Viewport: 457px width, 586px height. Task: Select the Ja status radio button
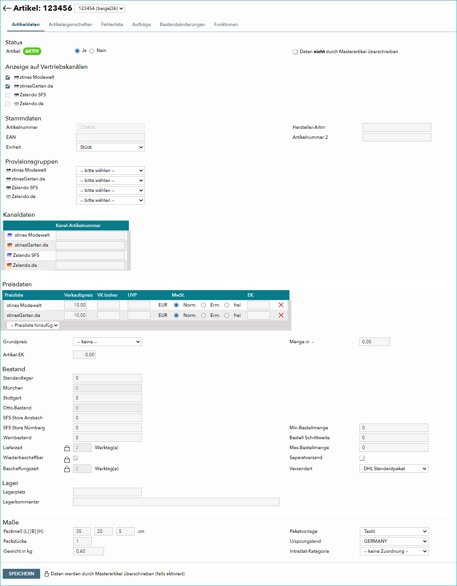click(77, 51)
